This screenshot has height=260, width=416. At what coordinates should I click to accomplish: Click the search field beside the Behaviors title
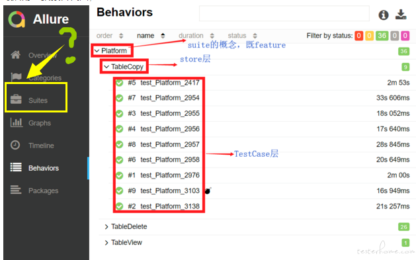[x=284, y=13]
